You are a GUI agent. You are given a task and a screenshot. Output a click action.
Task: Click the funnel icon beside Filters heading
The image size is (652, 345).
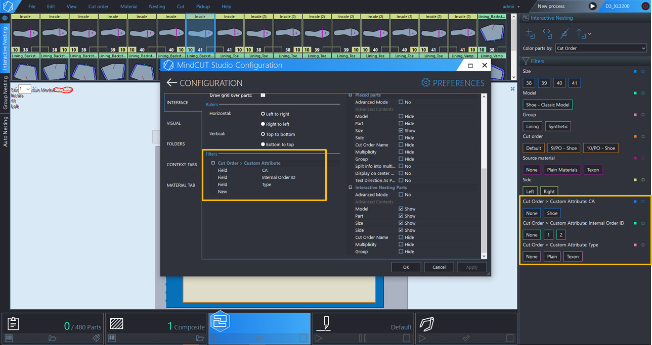click(x=526, y=61)
